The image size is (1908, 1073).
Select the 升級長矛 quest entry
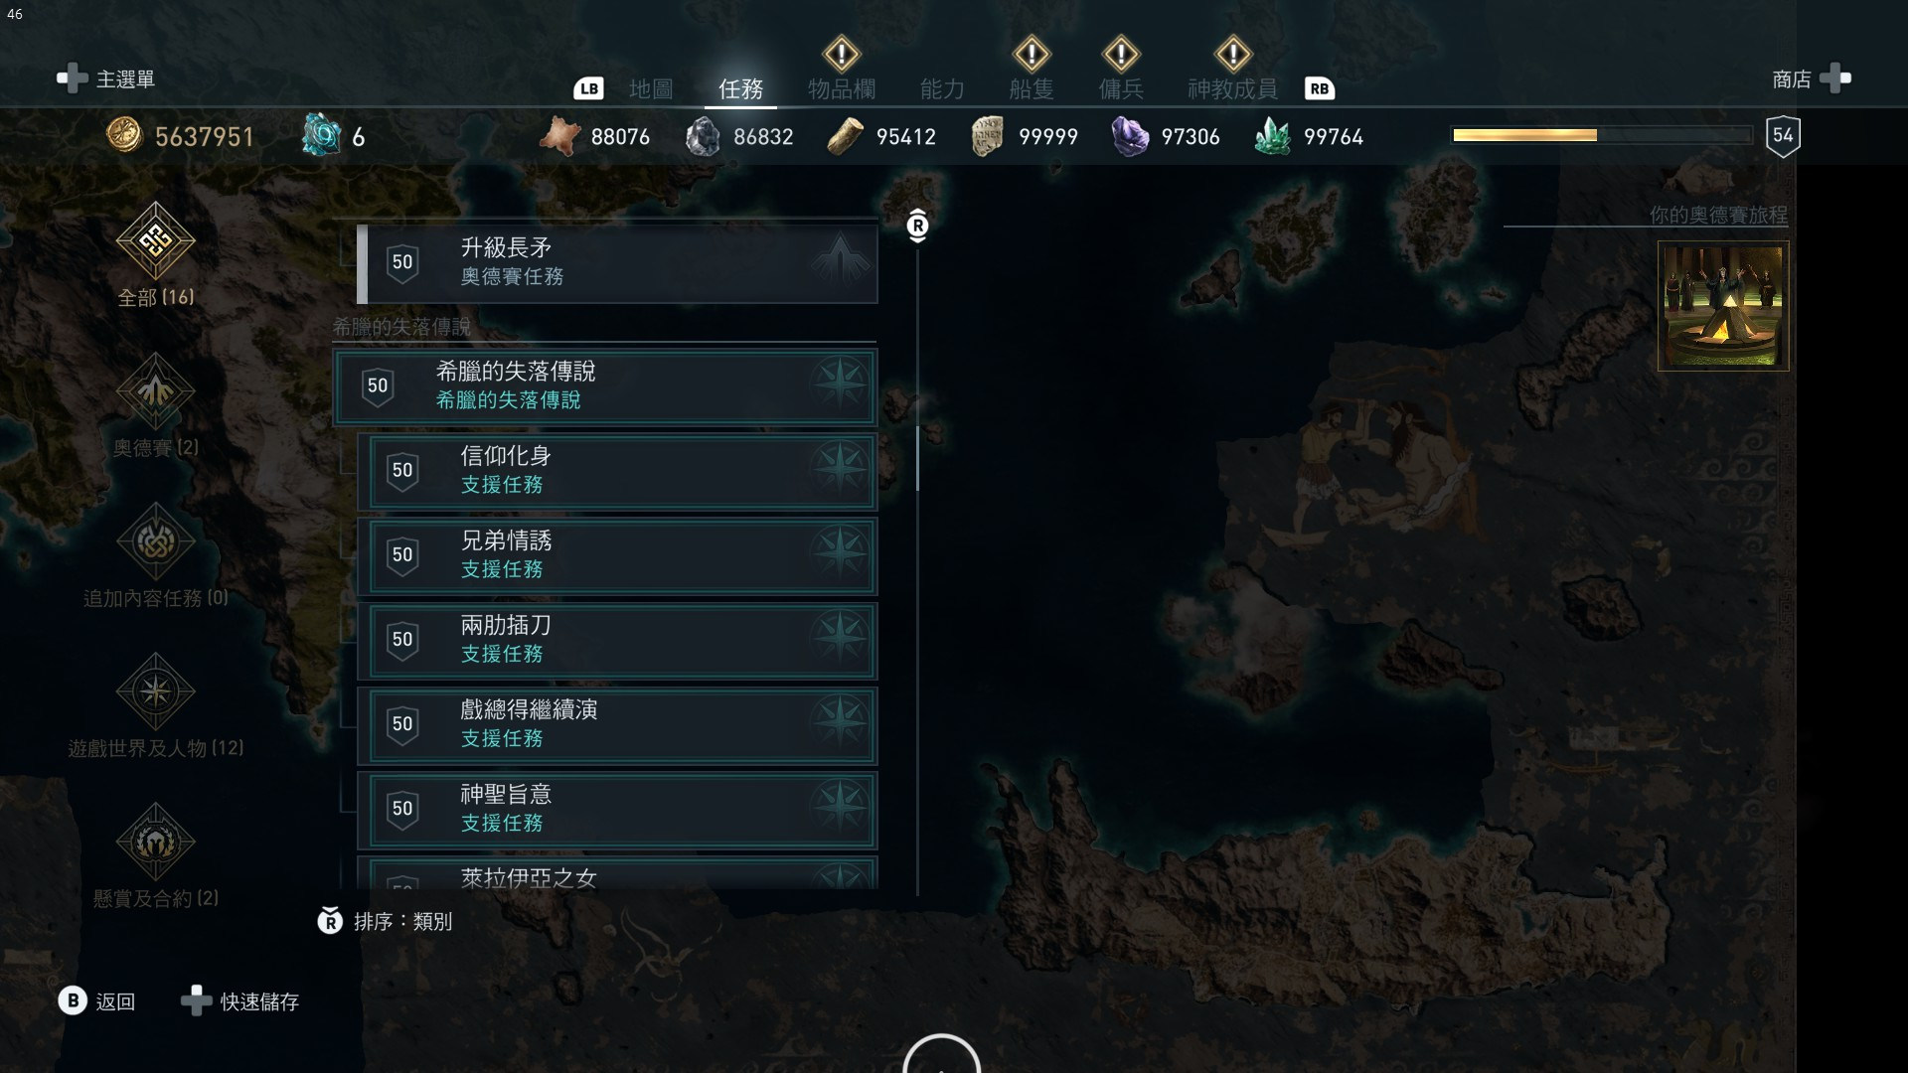[617, 263]
